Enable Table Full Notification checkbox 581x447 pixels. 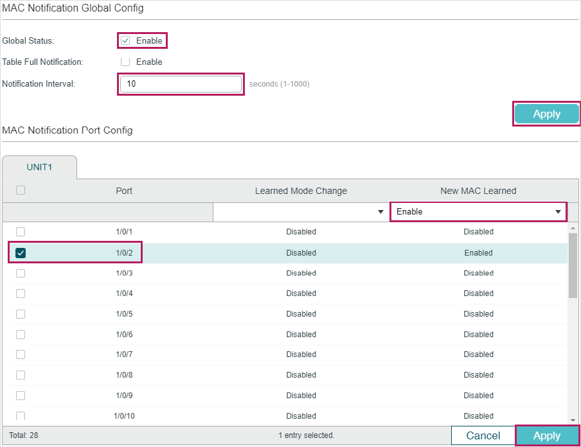coord(125,62)
